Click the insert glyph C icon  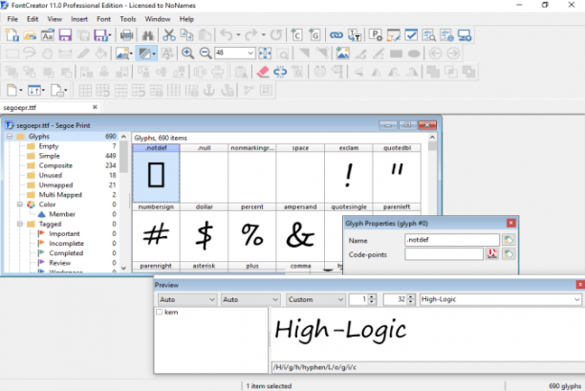[x=296, y=35]
